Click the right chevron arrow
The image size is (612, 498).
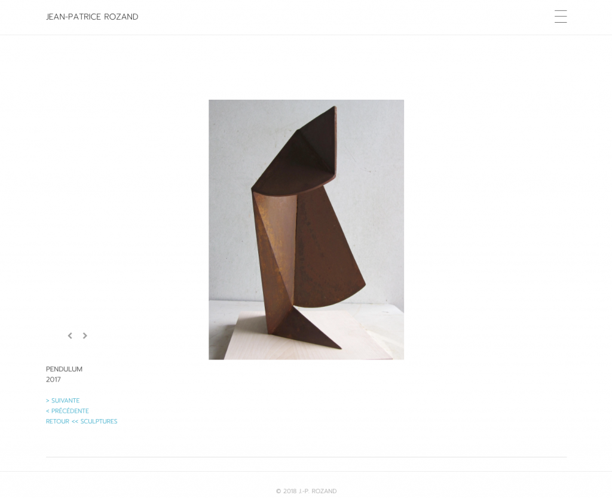85,336
